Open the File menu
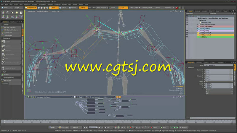 [2, 4]
